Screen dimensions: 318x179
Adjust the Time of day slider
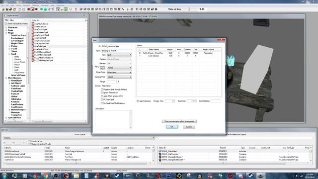click(x=189, y=9)
